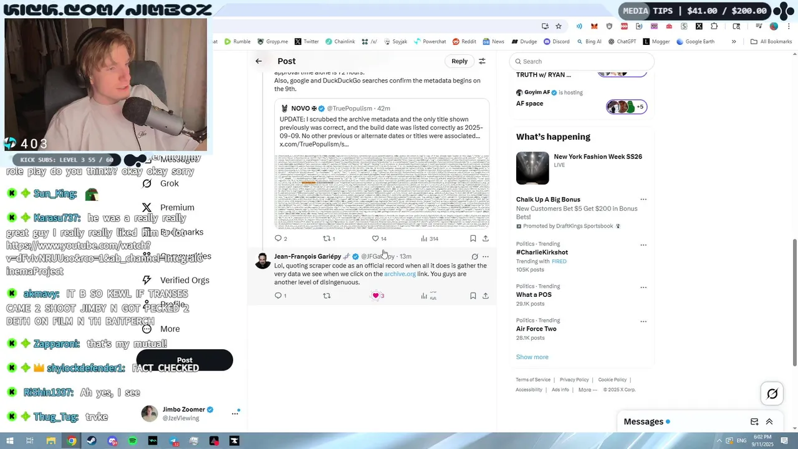Open the Google Earth bookmark
This screenshot has height=449, width=798.
pos(695,42)
